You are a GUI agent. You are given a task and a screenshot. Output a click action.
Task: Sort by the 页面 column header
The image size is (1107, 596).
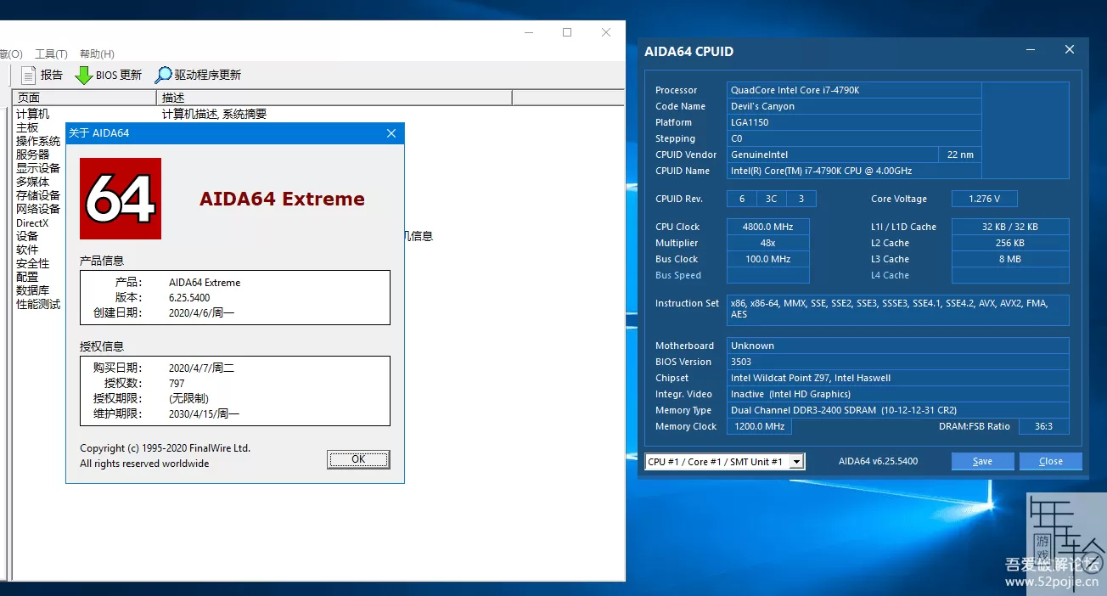coord(84,98)
